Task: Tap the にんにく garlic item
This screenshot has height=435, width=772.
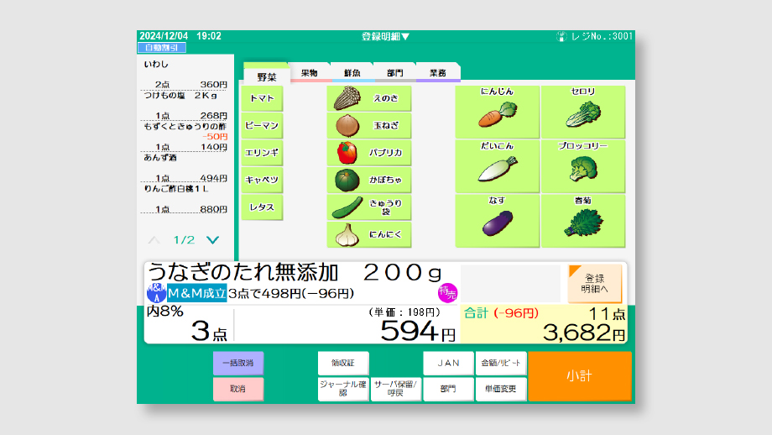Action: pyautogui.click(x=368, y=234)
